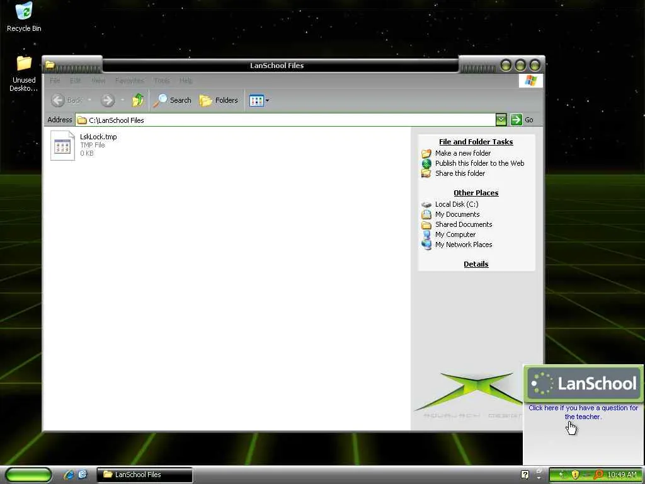
Task: Open the Tools menu
Action: (162, 80)
